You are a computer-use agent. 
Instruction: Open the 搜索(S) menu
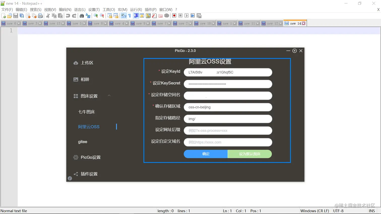(x=36, y=10)
